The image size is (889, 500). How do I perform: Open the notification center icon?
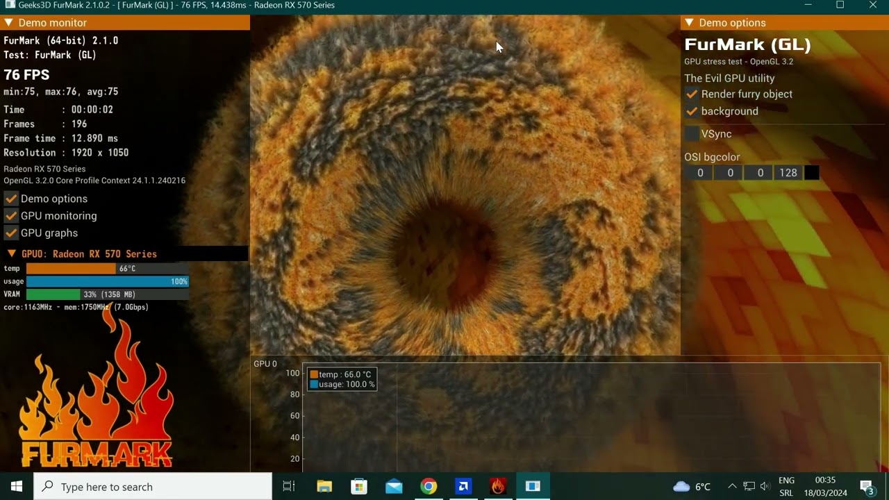point(867,487)
